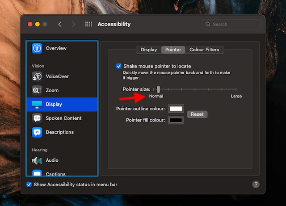This screenshot has width=286, height=206.
Task: Select the Pointer tab
Action: [173, 50]
